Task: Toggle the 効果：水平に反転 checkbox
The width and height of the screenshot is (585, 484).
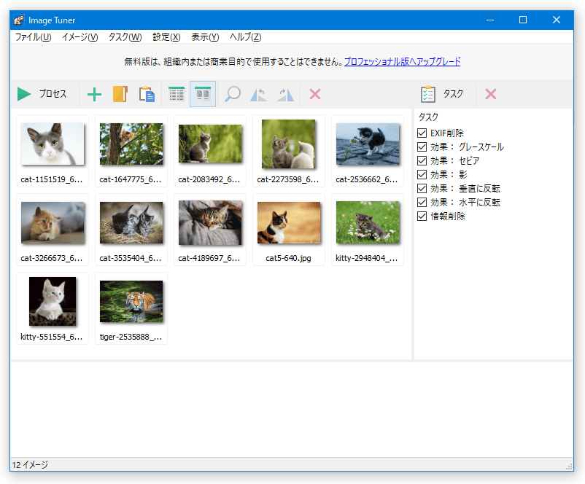Action: click(x=422, y=202)
